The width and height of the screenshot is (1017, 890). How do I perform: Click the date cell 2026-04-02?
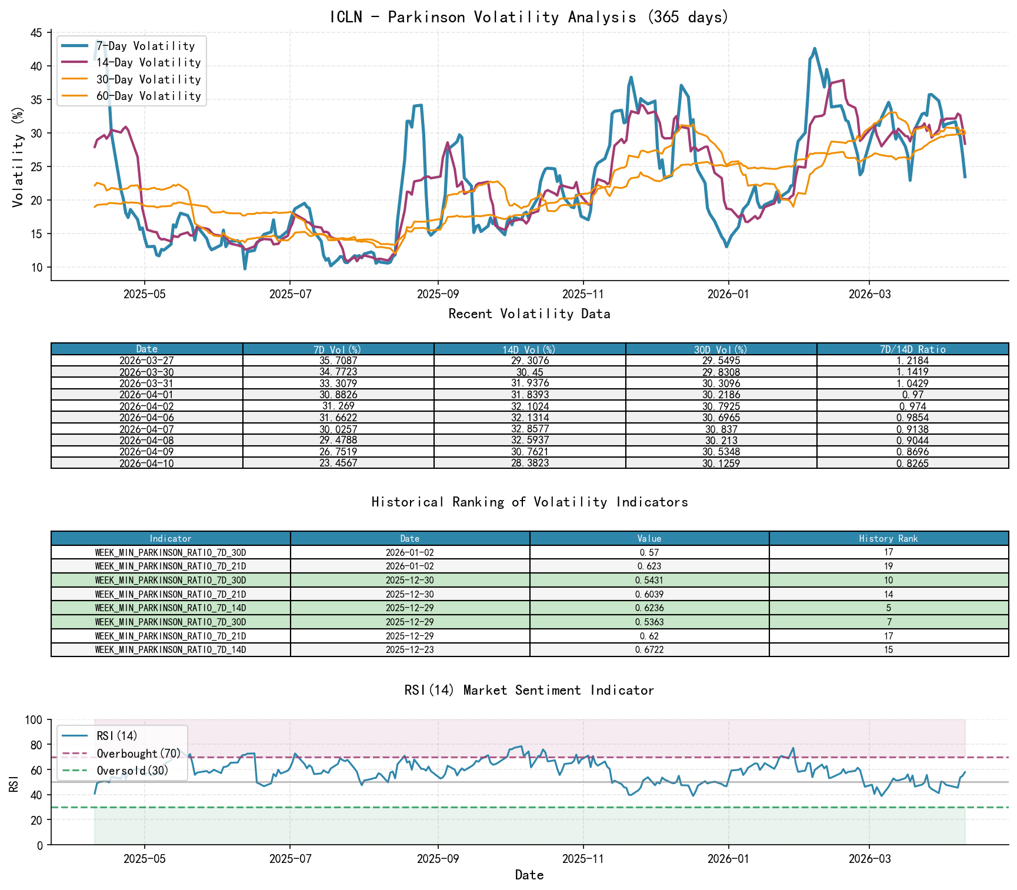click(147, 406)
